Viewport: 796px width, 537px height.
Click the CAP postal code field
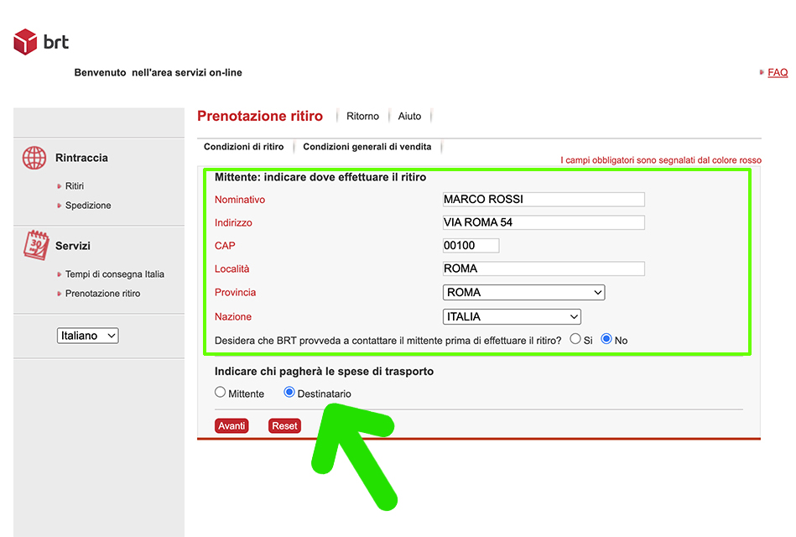pyautogui.click(x=471, y=246)
